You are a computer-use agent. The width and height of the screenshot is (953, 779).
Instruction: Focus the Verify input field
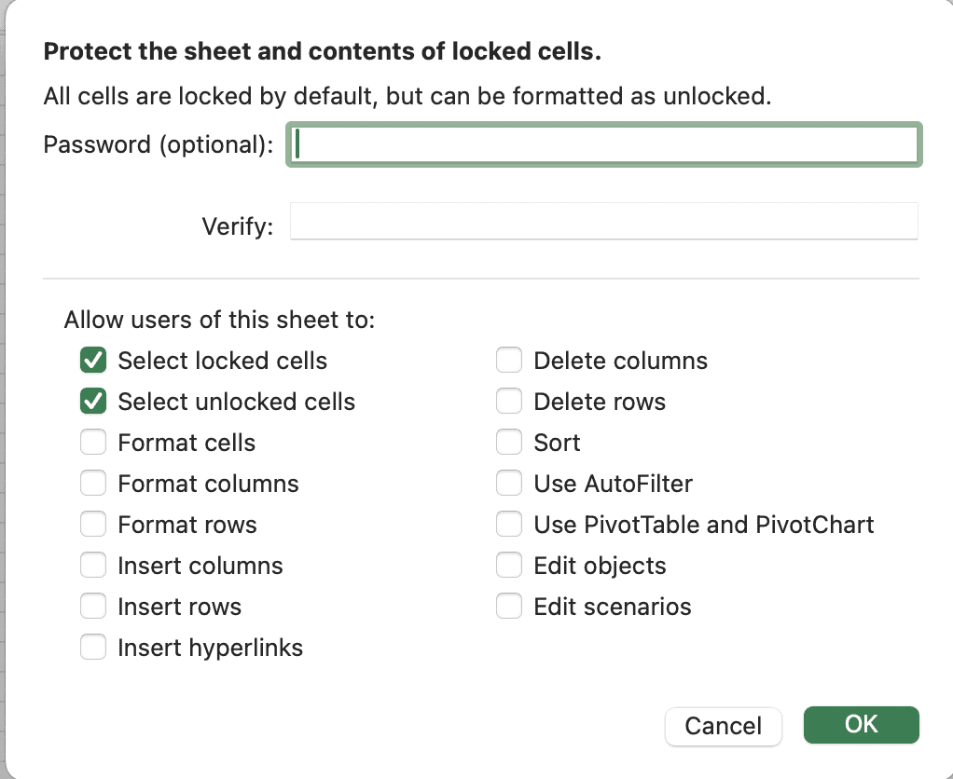[603, 221]
